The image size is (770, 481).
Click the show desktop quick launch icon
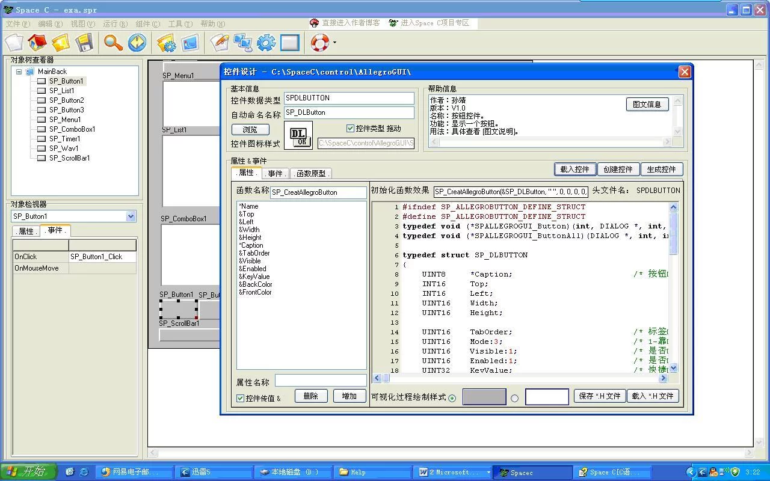[69, 472]
